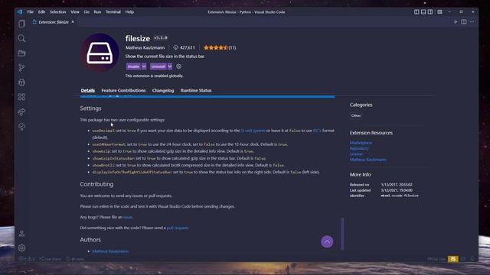Open the issue link under Contributing
Screen dimensions: 490x275
128,217
